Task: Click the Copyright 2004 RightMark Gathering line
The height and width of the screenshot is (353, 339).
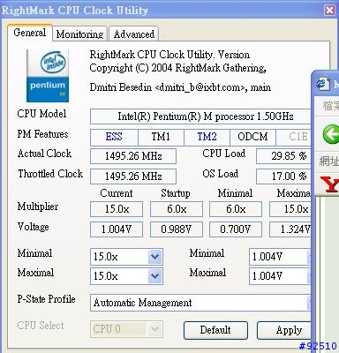Action: [177, 68]
